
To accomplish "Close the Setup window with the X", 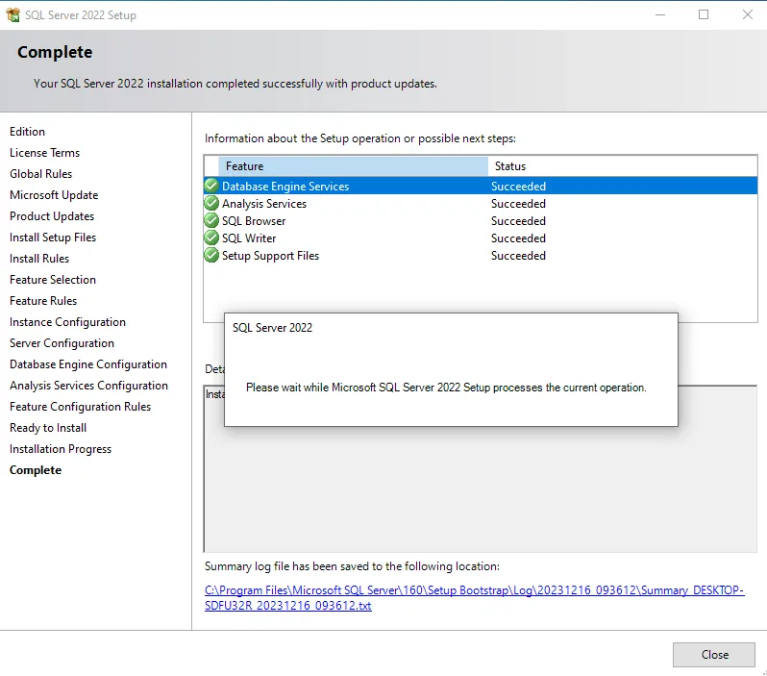I will 748,14.
